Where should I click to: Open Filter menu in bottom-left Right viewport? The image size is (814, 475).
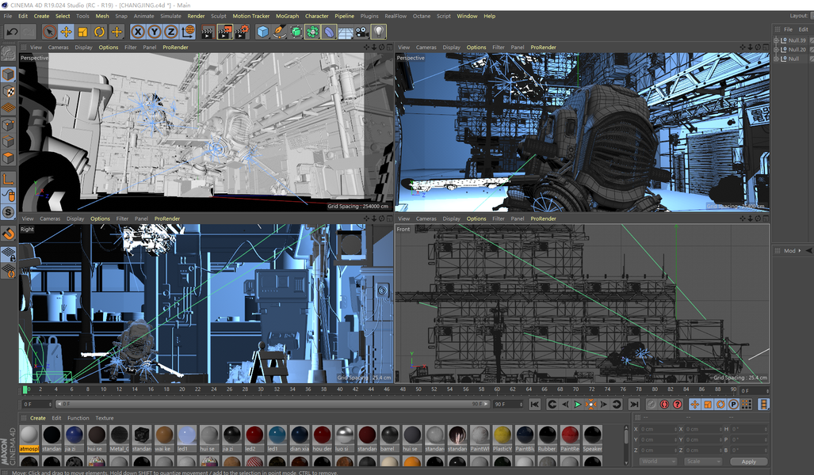[122, 218]
